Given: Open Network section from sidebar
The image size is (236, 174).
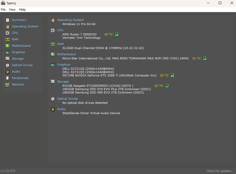Looking at the screenshot, I should tap(18, 84).
